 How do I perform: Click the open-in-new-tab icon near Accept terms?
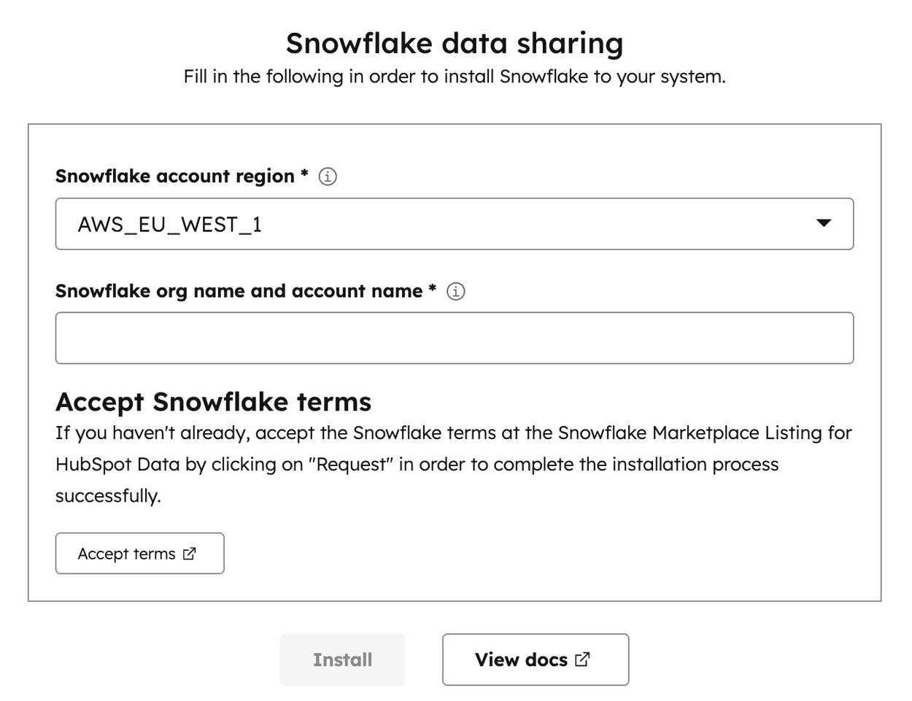[x=189, y=553]
